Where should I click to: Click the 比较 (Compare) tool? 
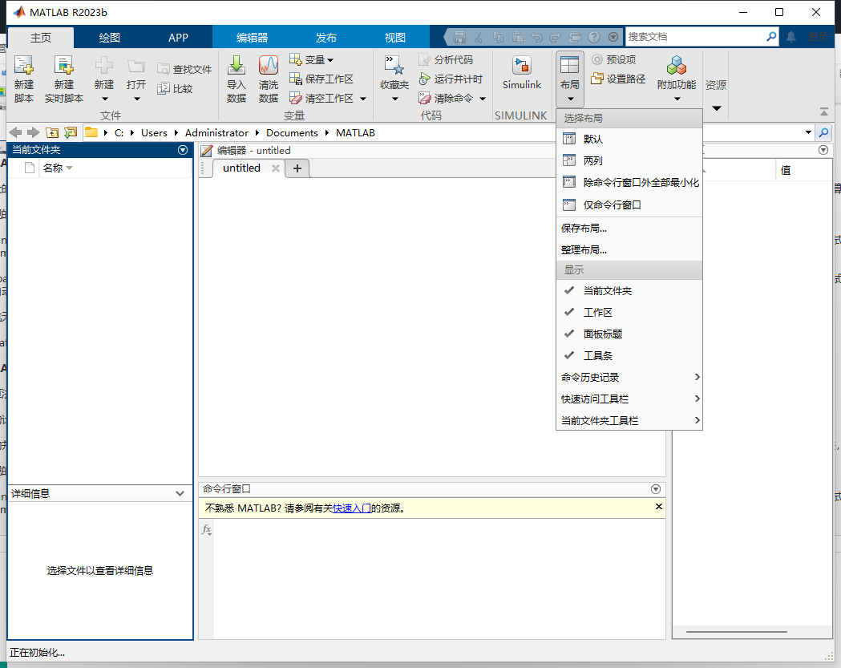point(175,88)
